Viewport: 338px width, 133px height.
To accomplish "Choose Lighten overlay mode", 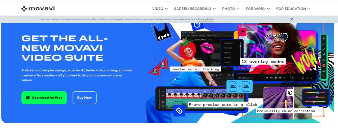I will (227, 53).
